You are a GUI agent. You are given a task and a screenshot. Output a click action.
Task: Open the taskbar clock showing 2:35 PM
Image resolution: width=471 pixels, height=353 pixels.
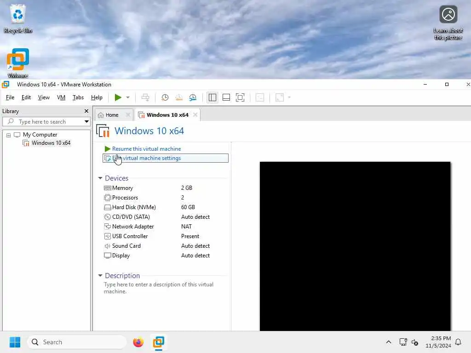438,342
